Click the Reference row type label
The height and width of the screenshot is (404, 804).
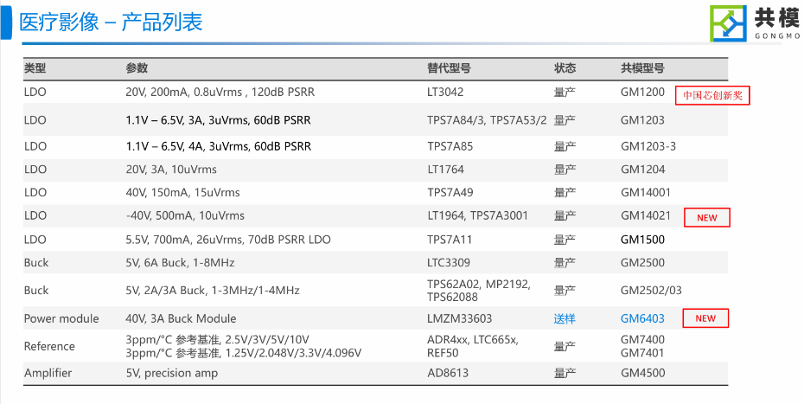click(x=49, y=347)
